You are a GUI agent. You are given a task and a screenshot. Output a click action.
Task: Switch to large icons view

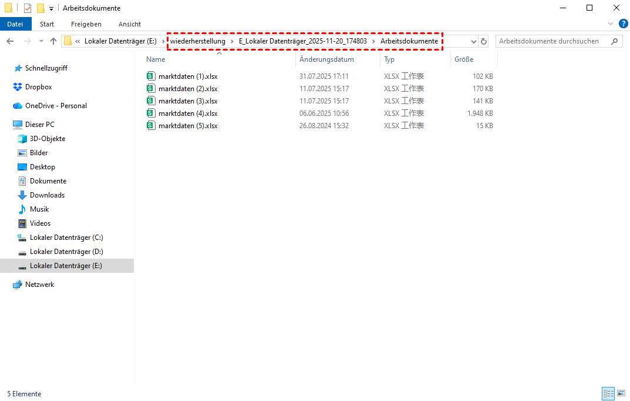tap(621, 393)
